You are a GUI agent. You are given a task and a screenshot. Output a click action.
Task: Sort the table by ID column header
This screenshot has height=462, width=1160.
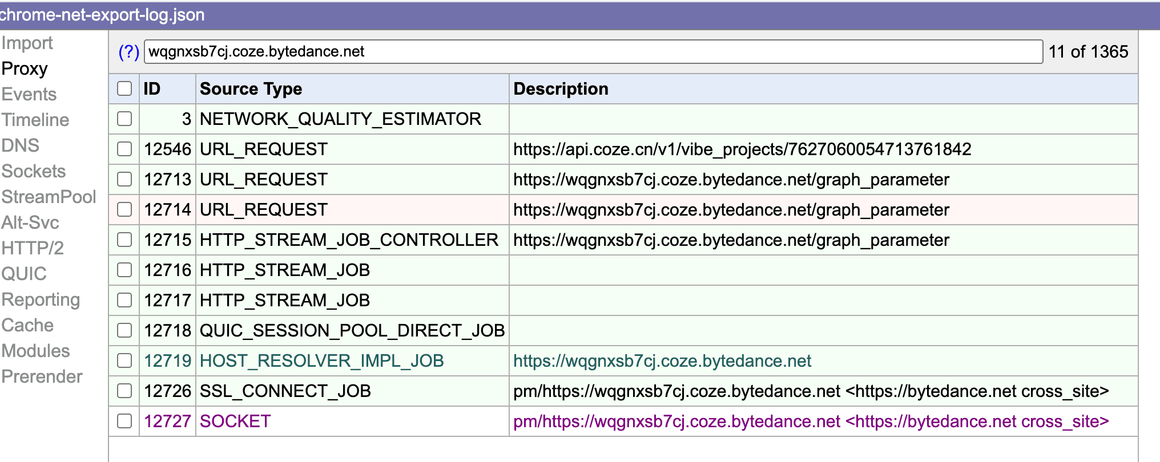click(152, 88)
